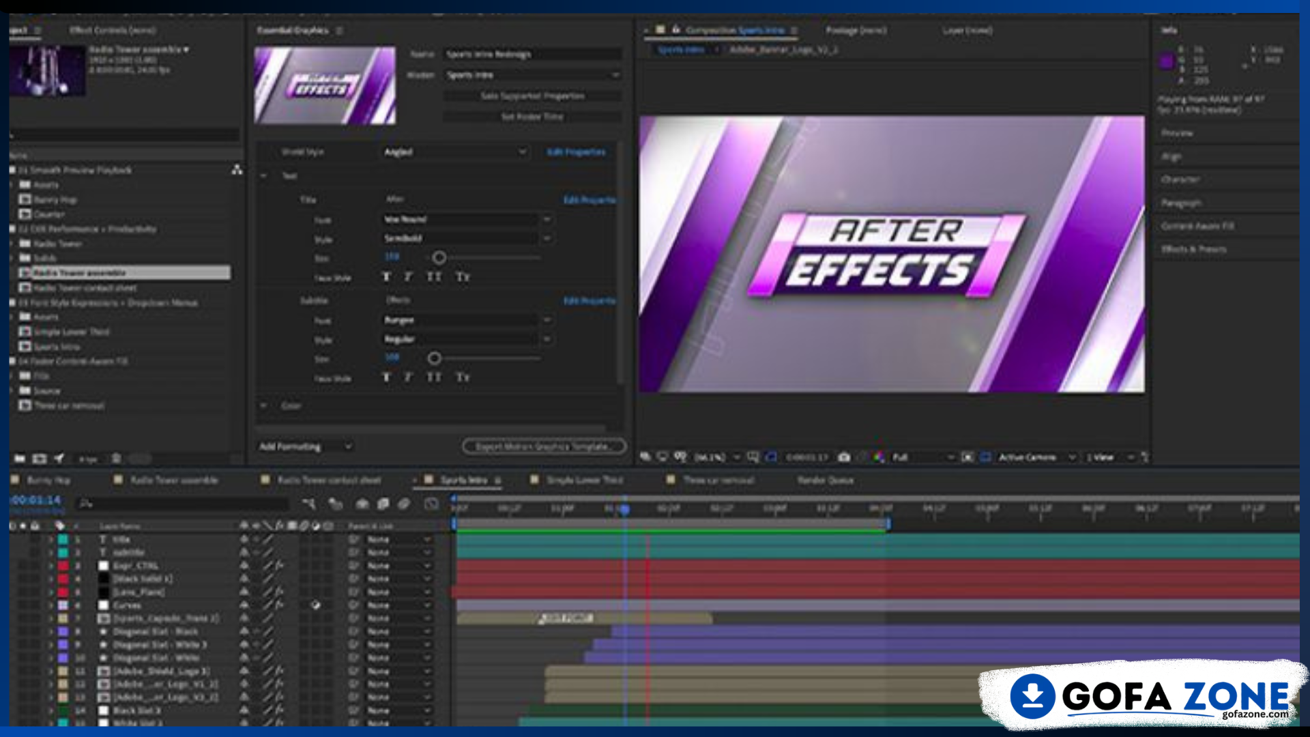Screen dimensions: 1310x737
Task: Open parent dropdown for Title layer
Action: point(399,539)
